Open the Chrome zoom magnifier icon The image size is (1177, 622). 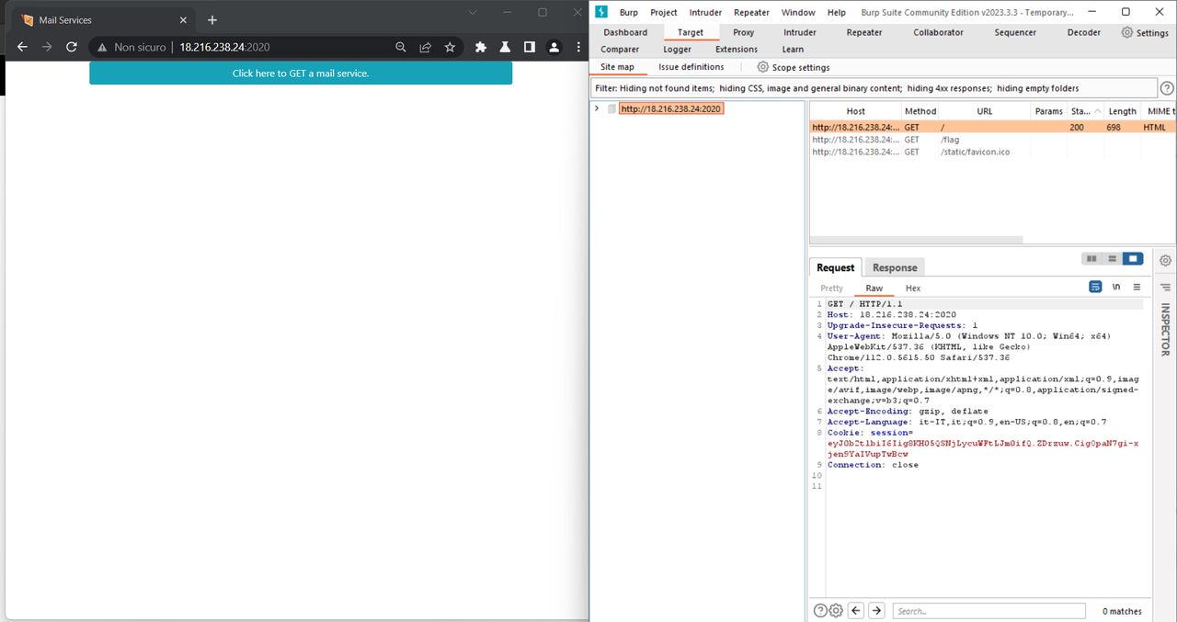point(401,47)
